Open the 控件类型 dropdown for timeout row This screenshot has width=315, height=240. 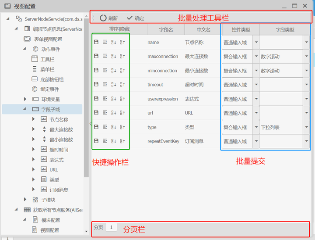[256, 84]
